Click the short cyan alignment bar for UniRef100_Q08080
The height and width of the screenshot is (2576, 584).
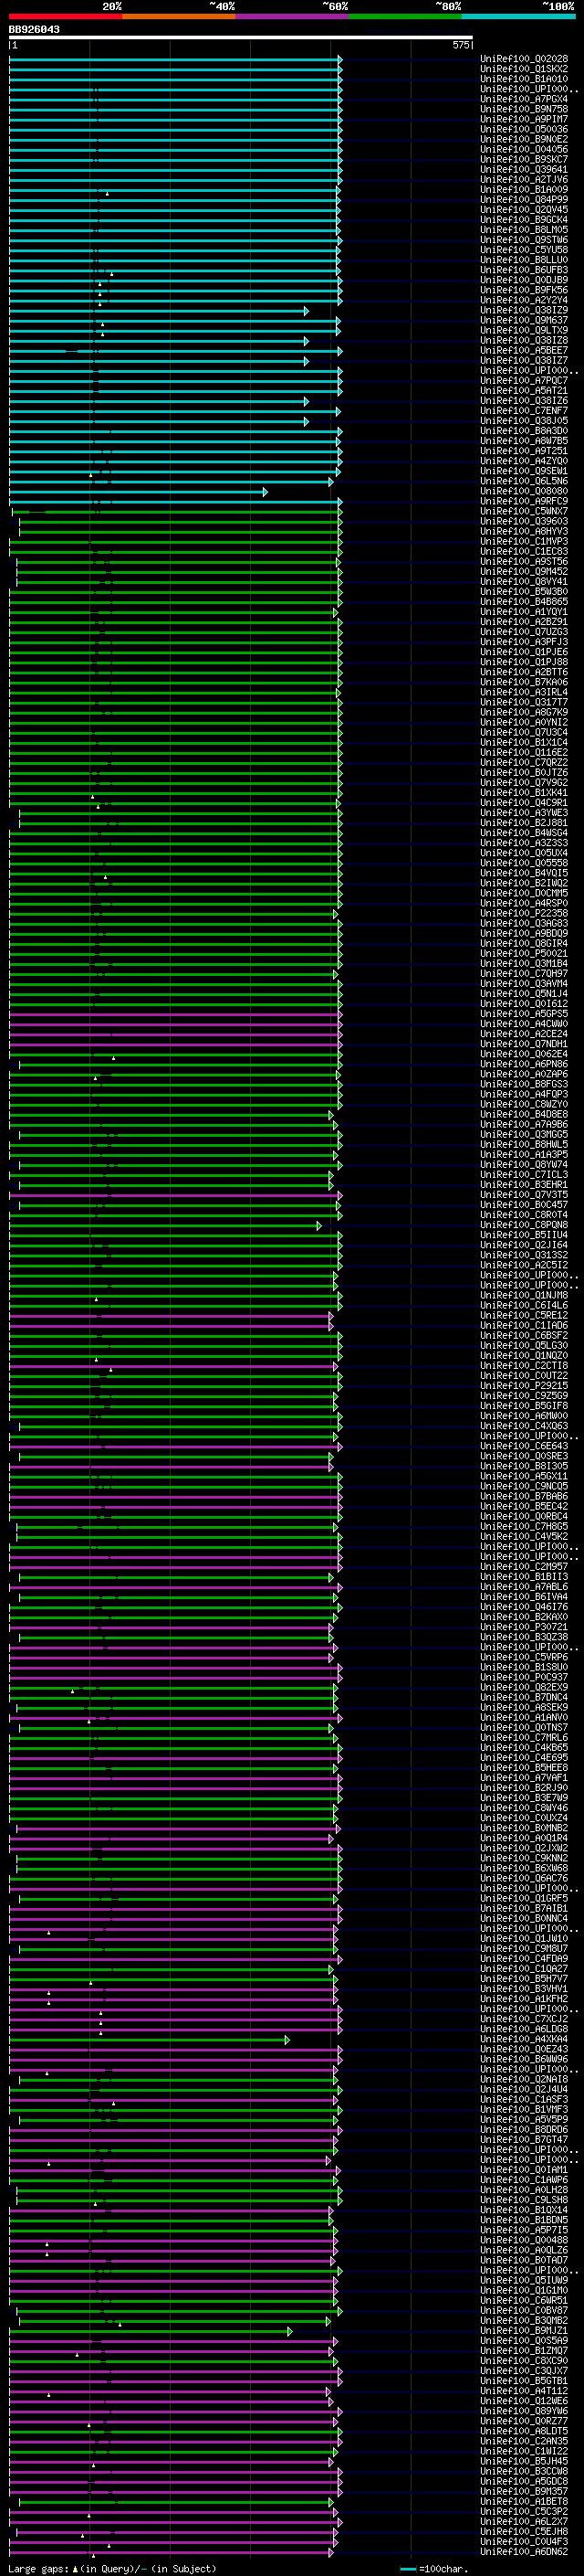click(x=139, y=492)
